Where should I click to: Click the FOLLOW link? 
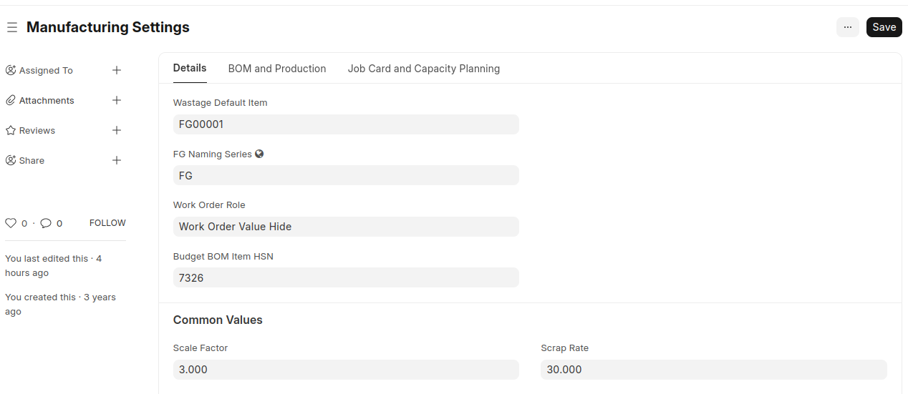click(107, 223)
